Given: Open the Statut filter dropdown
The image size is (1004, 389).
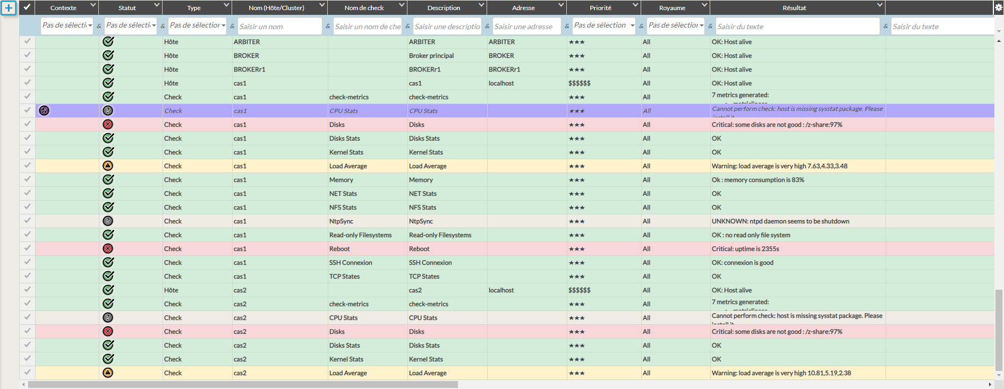Looking at the screenshot, I should point(131,25).
